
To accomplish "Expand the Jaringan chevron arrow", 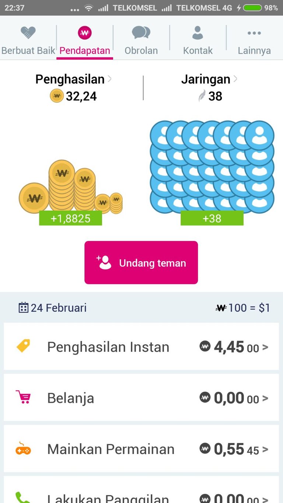I will pyautogui.click(x=235, y=78).
